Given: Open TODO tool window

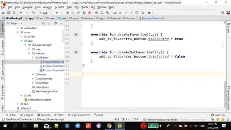Looking at the screenshot, I should pos(58,115).
